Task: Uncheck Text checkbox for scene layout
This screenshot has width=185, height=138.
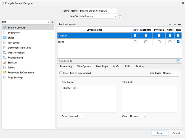Action: 178,42
